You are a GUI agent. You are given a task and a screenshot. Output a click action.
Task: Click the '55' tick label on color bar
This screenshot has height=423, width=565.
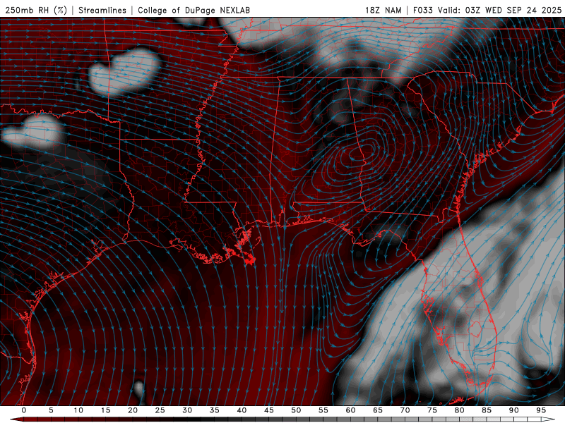coord(323,410)
